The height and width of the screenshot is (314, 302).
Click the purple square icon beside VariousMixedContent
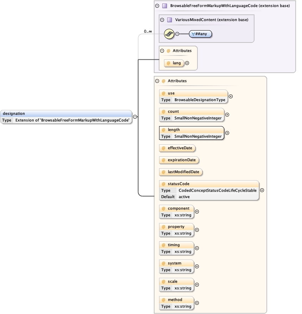[169, 20]
